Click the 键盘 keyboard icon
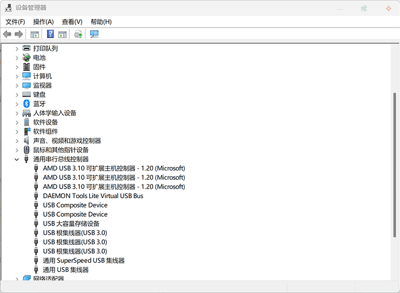The height and width of the screenshot is (293, 400). tap(26, 94)
